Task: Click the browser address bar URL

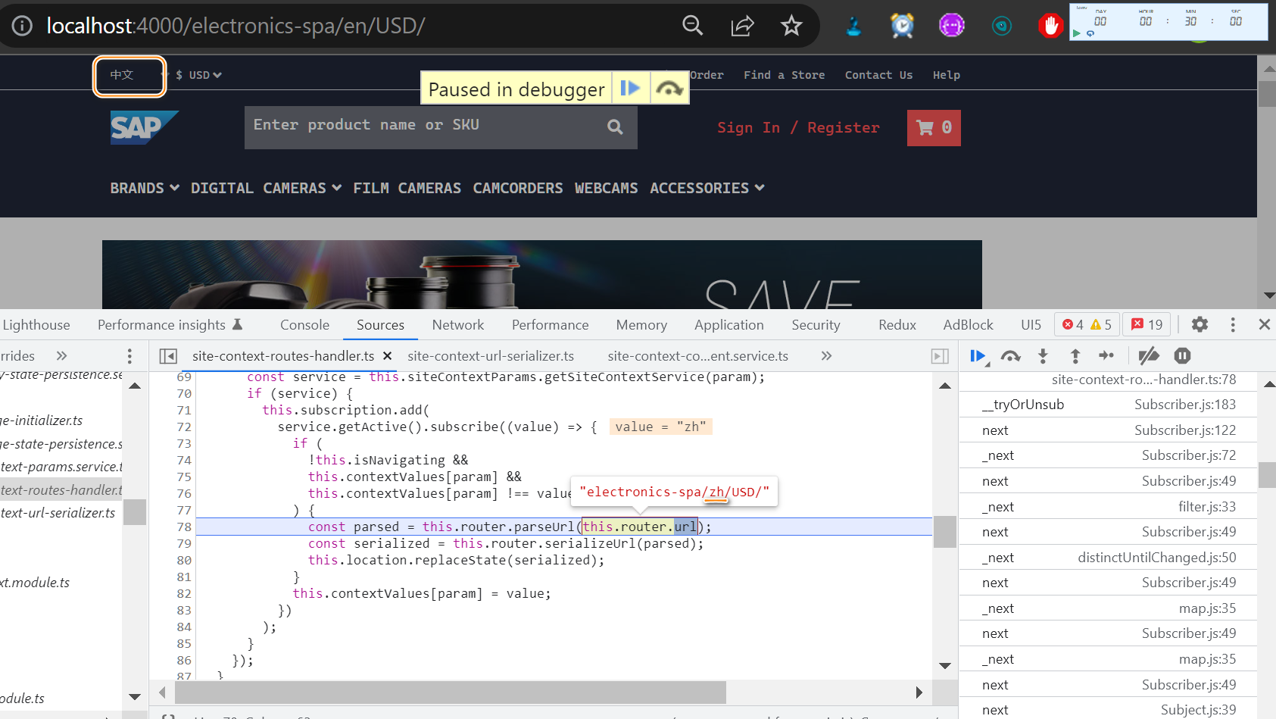Action: (236, 26)
